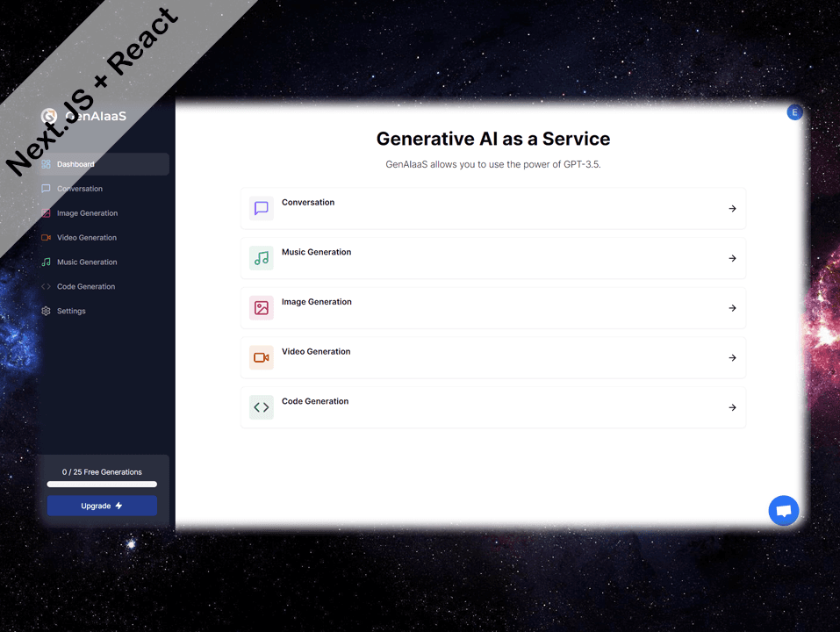Open Image Generation from the sidebar
Screen dimensions: 840x632
click(x=87, y=213)
